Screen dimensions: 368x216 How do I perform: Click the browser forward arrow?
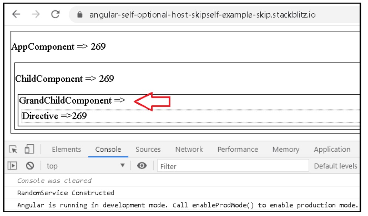pyautogui.click(x=36, y=14)
